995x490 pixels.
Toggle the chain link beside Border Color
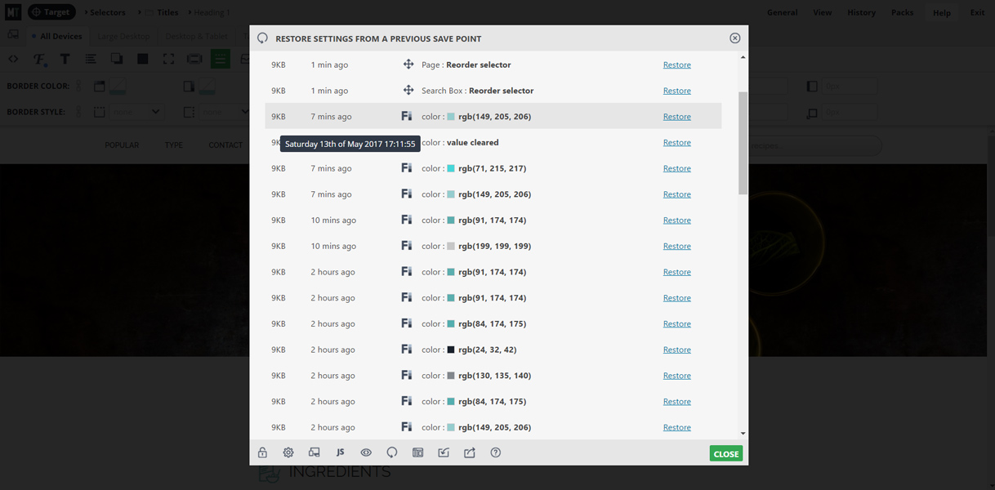pos(79,86)
